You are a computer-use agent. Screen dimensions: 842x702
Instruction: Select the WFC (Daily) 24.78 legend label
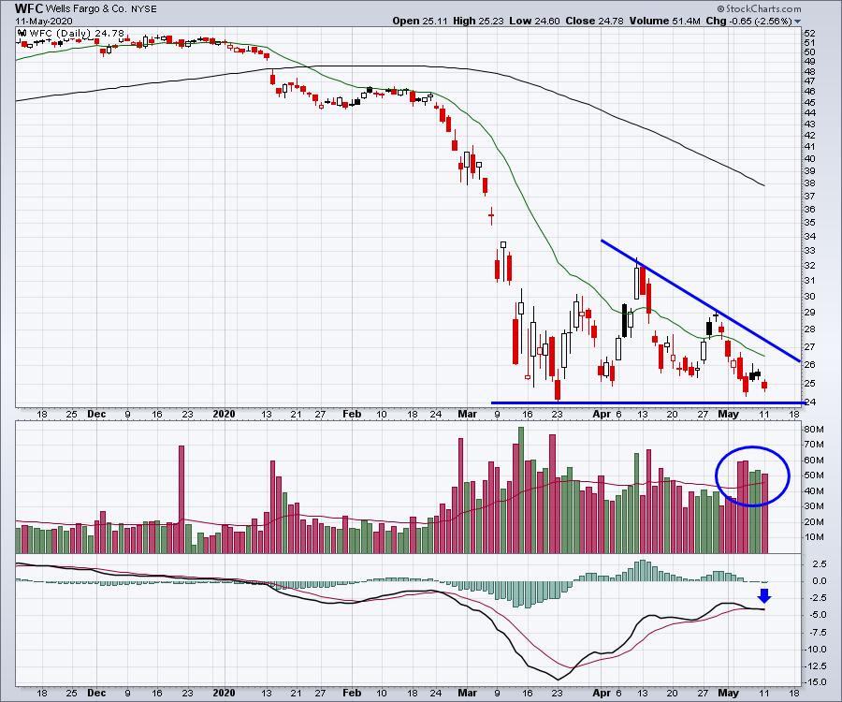click(x=64, y=34)
